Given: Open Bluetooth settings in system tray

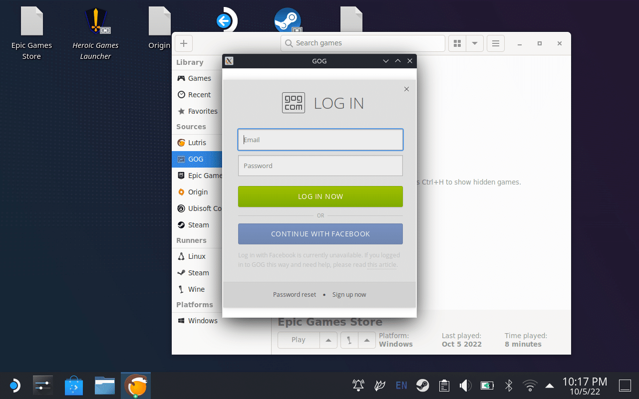Looking at the screenshot, I should pos(509,385).
